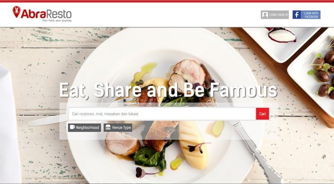Expand the Venue Type filter dropdown
This screenshot has height=184, width=334.
[118, 127]
